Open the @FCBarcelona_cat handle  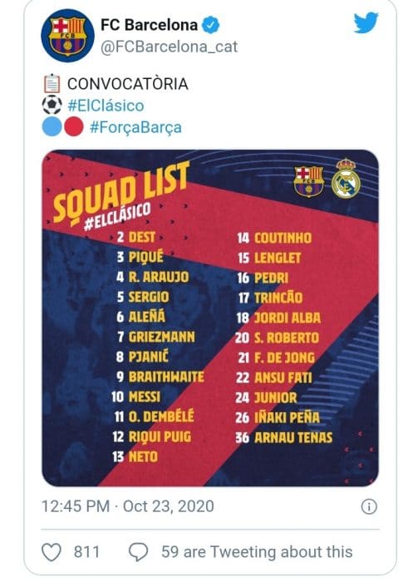pyautogui.click(x=170, y=47)
